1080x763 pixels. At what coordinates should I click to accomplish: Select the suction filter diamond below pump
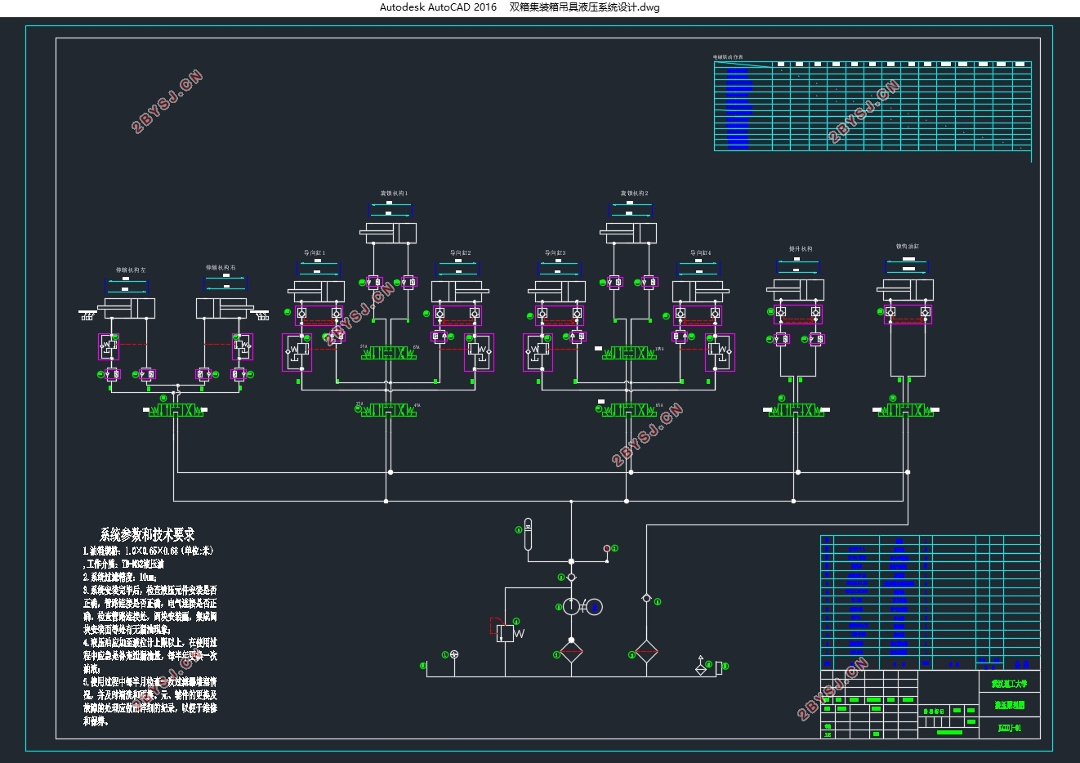point(571,653)
